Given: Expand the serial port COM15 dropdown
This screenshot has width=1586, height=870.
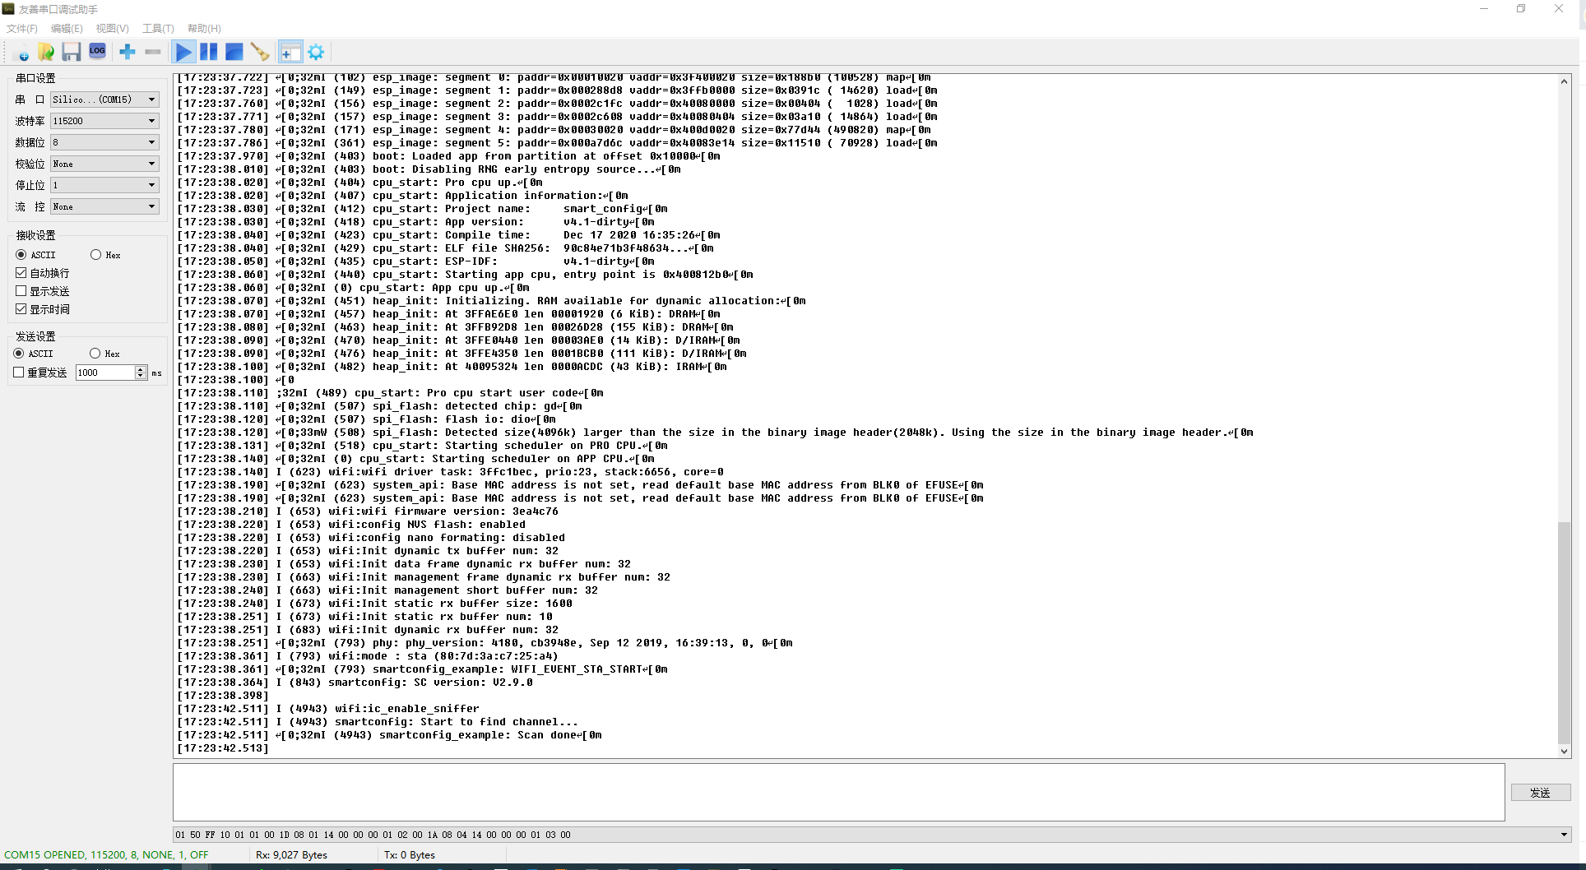Looking at the screenshot, I should coord(104,99).
